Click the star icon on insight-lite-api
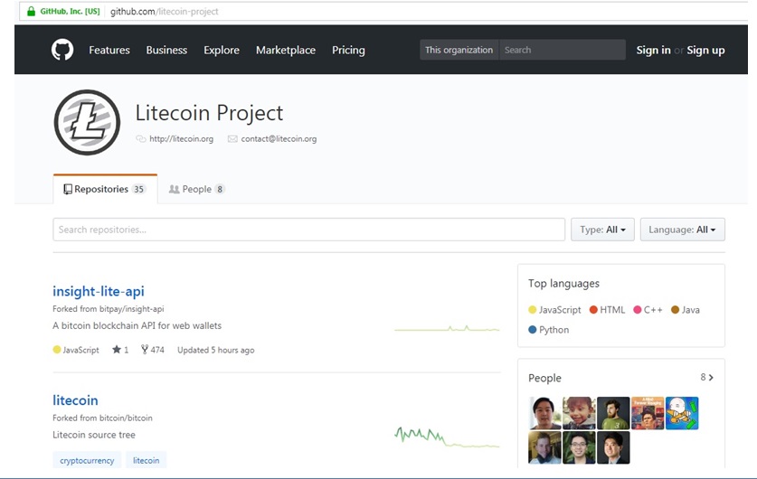Viewport: 757px width, 479px height. coord(117,350)
